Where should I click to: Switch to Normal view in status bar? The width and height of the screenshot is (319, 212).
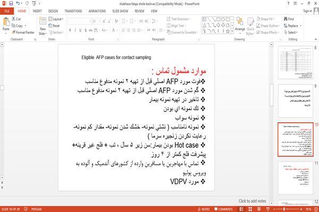coord(241,209)
